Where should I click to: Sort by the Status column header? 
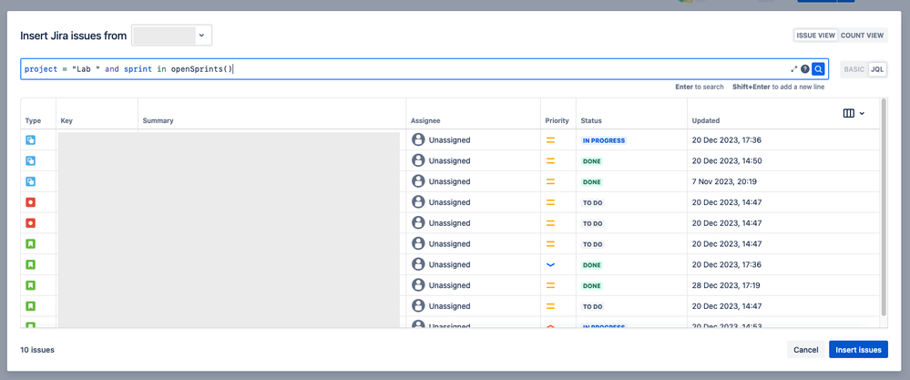pos(591,120)
